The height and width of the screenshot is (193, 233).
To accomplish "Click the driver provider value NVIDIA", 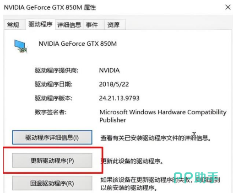I will [x=109, y=70].
